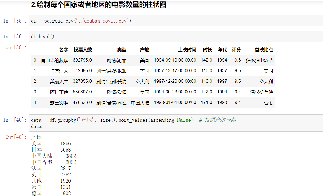Screen dimensions: 323x196
Task: Click output row 德国 902
Action: point(51,193)
